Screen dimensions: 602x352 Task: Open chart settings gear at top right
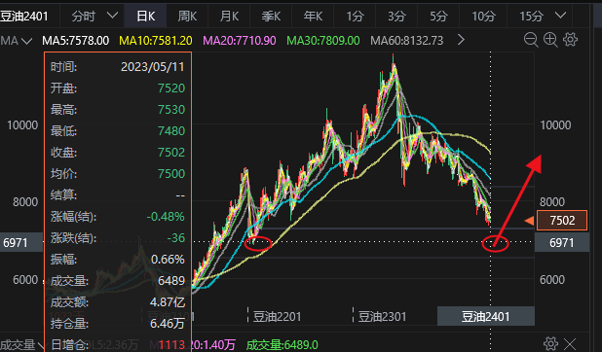pos(570,40)
